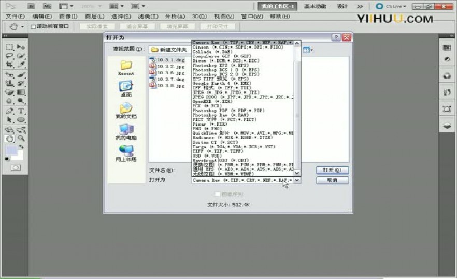
Task: Choose Photoshop PDF format from list
Action: pyautogui.click(x=242, y=111)
